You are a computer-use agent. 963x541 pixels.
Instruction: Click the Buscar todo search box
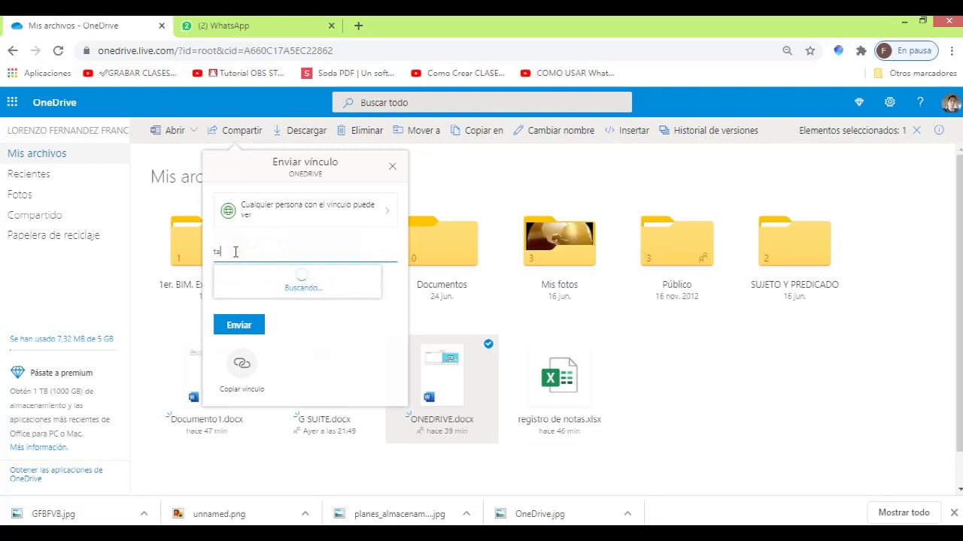click(482, 102)
